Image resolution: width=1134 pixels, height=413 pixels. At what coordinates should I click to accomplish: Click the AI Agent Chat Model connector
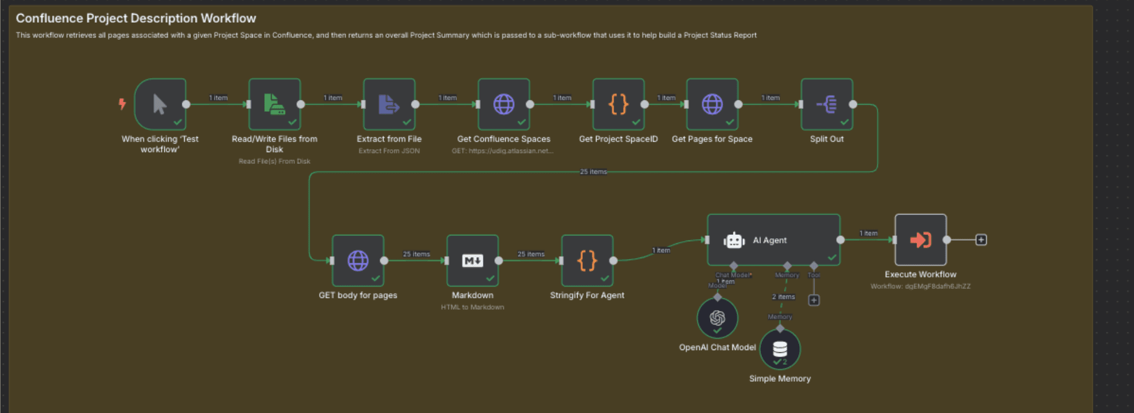click(734, 266)
